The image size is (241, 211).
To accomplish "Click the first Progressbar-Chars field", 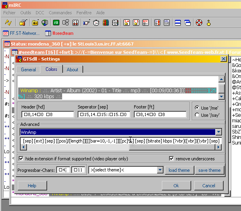I will click(63, 170).
